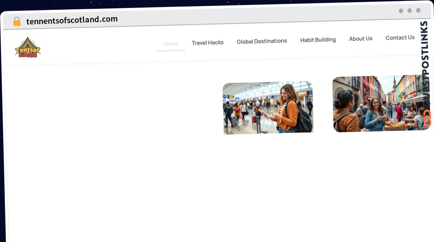Navigate to Habit Building section
The width and height of the screenshot is (434, 242).
tap(318, 40)
